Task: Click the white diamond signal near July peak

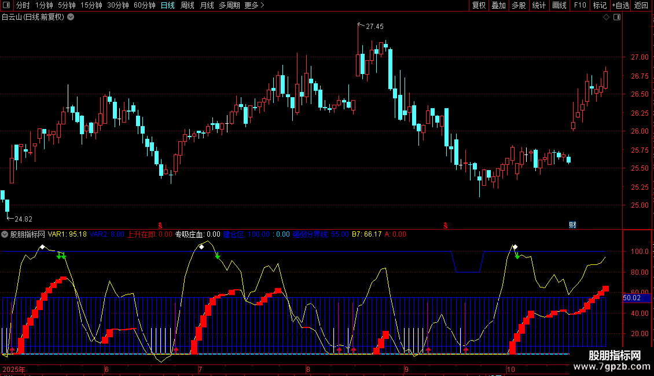Action: (201, 247)
